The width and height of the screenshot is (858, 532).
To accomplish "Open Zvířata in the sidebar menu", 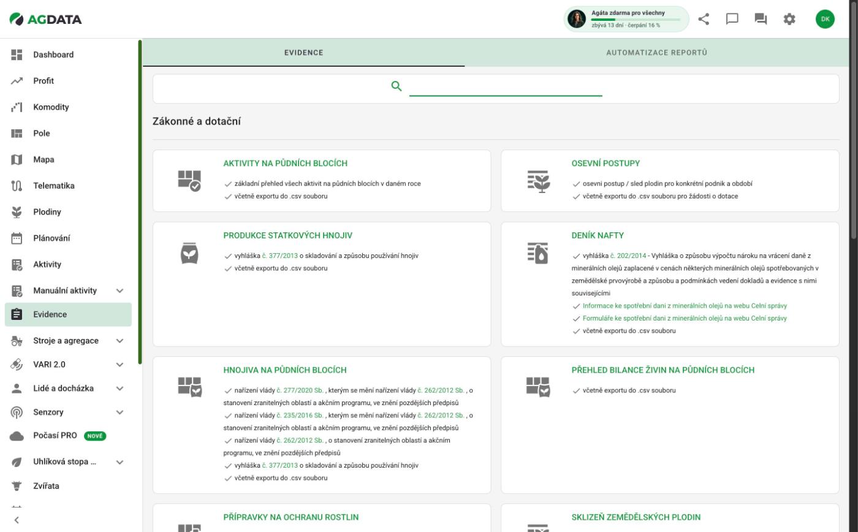I will point(68,486).
